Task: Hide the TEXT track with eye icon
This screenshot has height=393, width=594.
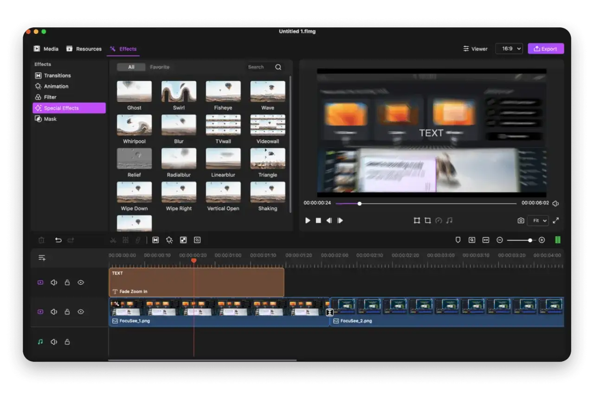Action: click(x=81, y=282)
